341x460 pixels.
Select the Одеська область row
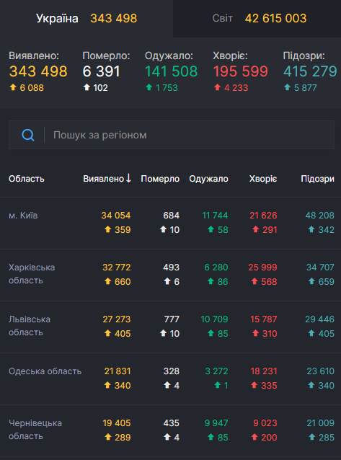tap(170, 379)
